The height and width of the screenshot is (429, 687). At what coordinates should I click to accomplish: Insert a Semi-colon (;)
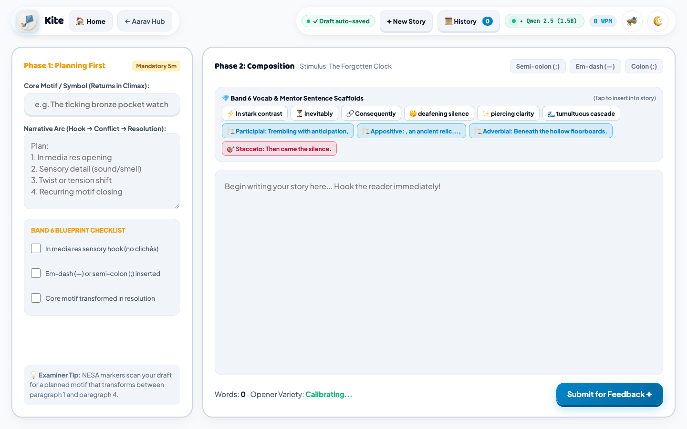[x=538, y=66]
